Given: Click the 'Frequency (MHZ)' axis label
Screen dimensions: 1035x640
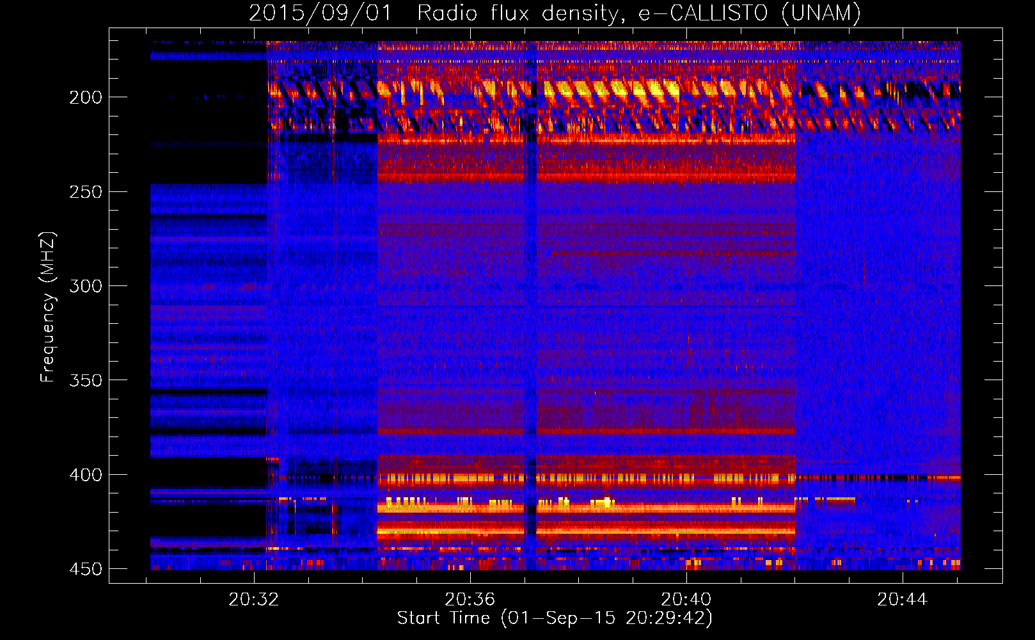Looking at the screenshot, I should pyautogui.click(x=48, y=307).
